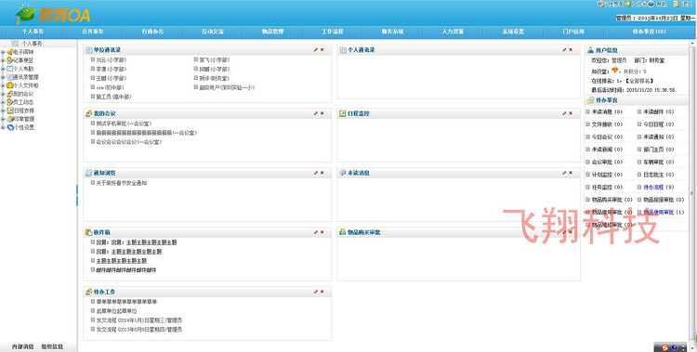Expand the 印章管理 tree node
Screen dimensions: 697x352
(x=3, y=119)
